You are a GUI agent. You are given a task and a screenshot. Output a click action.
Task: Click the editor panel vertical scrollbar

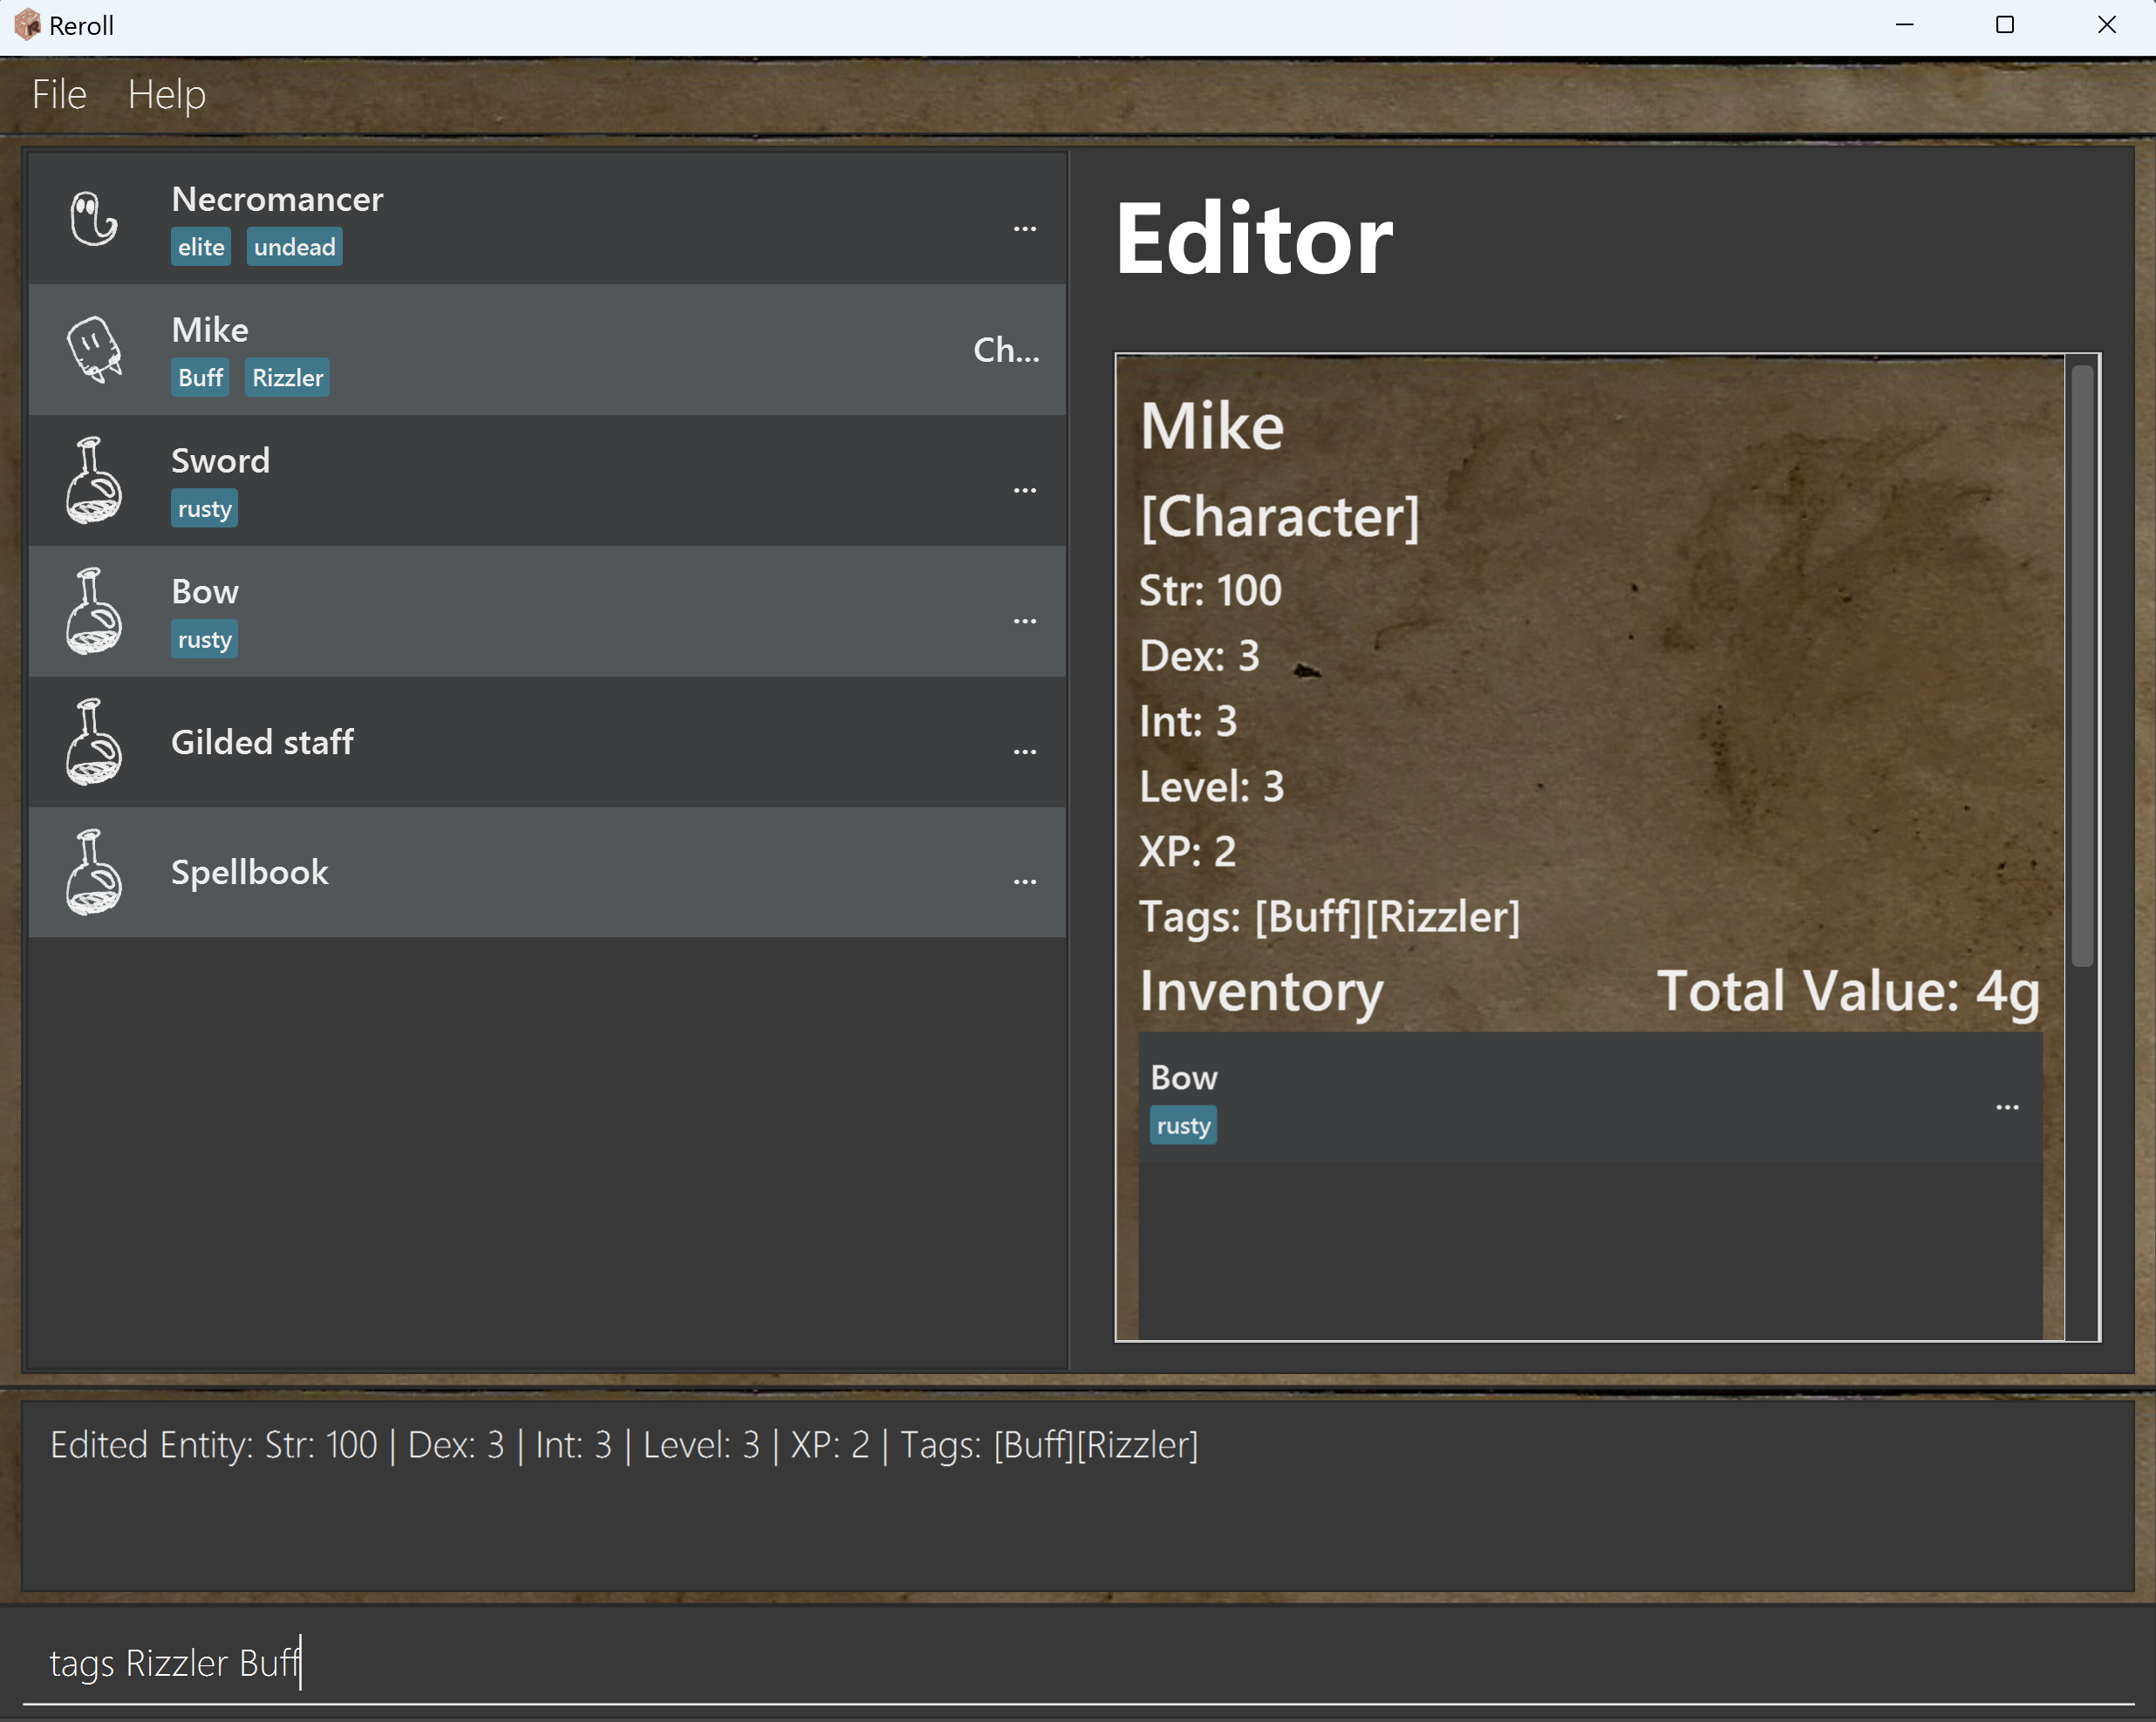tap(2082, 665)
